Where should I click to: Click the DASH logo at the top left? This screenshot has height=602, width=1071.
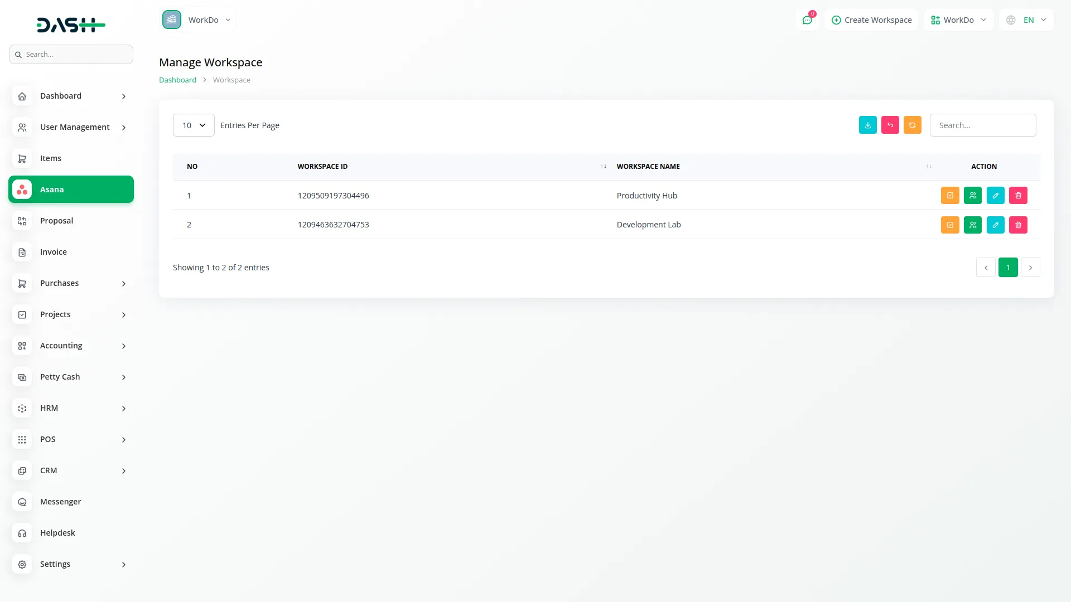[x=71, y=25]
